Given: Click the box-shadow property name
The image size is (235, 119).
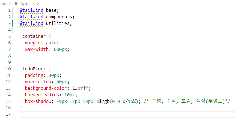Looking at the screenshot, I should click(x=38, y=101).
